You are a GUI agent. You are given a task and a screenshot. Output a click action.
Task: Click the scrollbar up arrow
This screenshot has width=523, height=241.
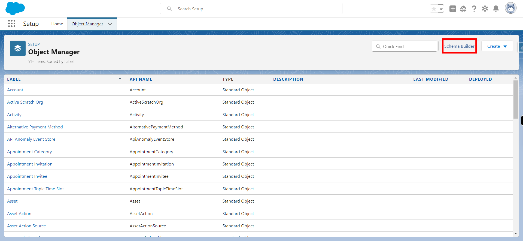tap(515, 78)
